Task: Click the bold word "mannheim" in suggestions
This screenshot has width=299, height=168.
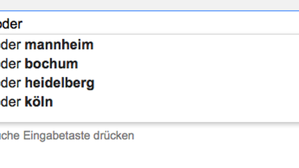Action: 59,45
